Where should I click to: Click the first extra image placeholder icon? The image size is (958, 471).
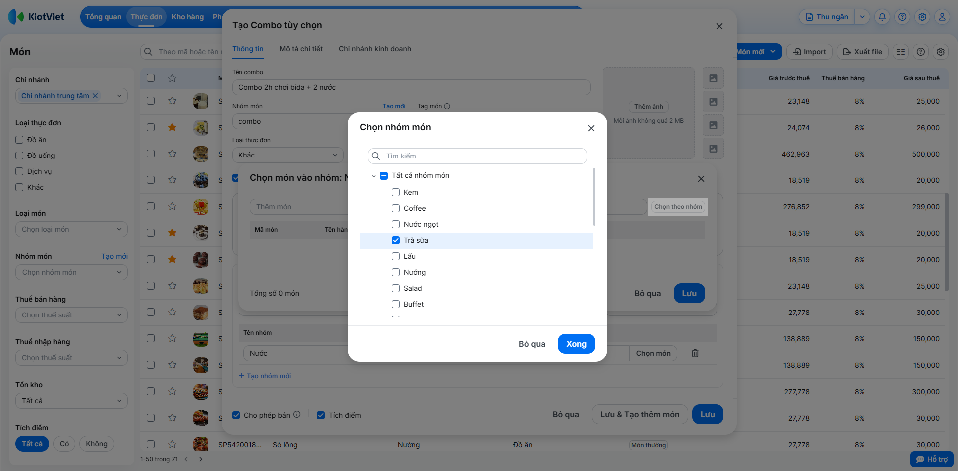713,78
